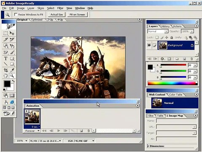This screenshot has width=202, height=152.
Task: Open the Filter menu
Action: point(60,8)
